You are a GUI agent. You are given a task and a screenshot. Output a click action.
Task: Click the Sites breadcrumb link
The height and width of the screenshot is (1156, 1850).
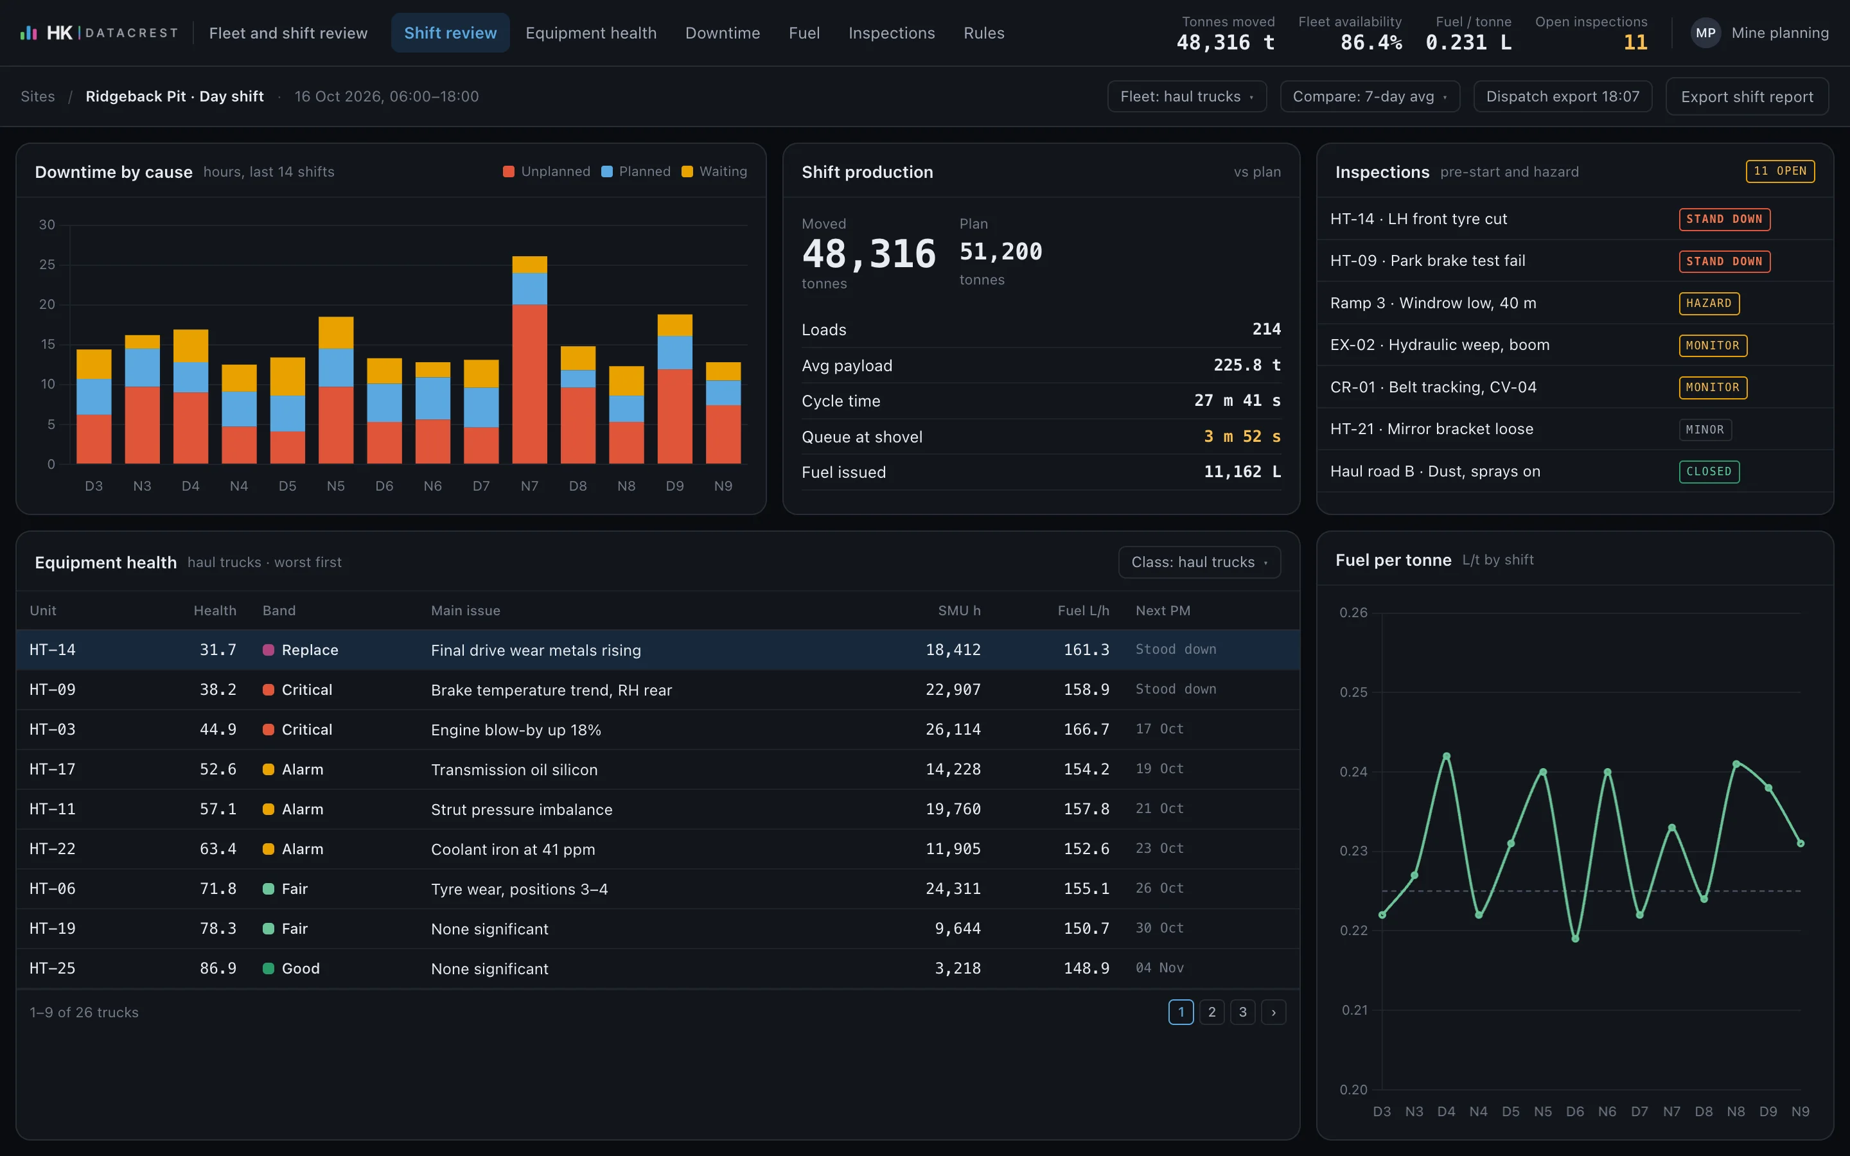37,96
